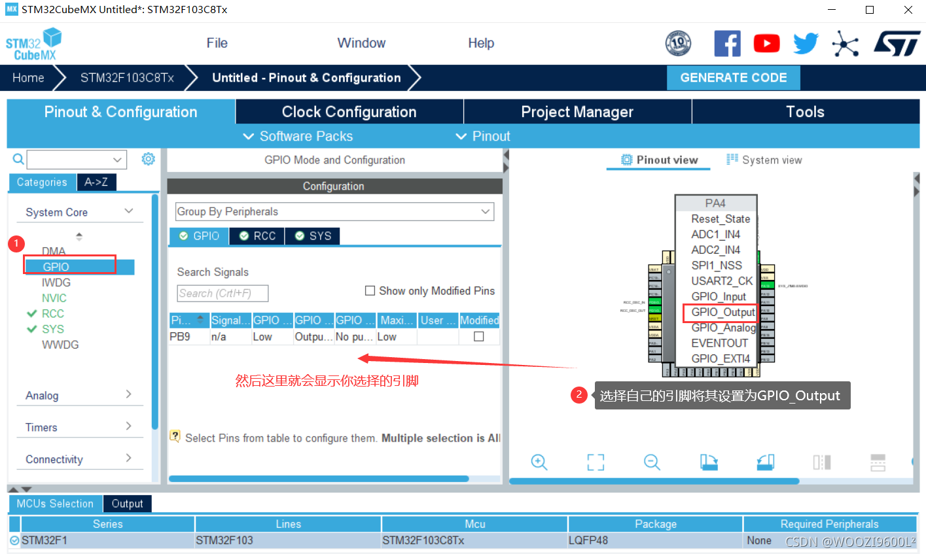Select the Pinout & Configuration tab
Viewport: 926px width, 554px height.
[x=121, y=112]
